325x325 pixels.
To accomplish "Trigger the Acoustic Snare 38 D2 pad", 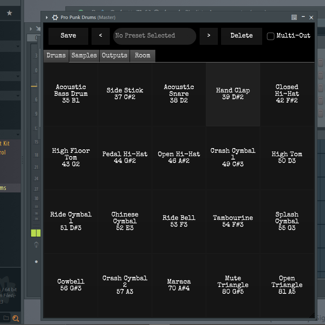I will point(179,94).
